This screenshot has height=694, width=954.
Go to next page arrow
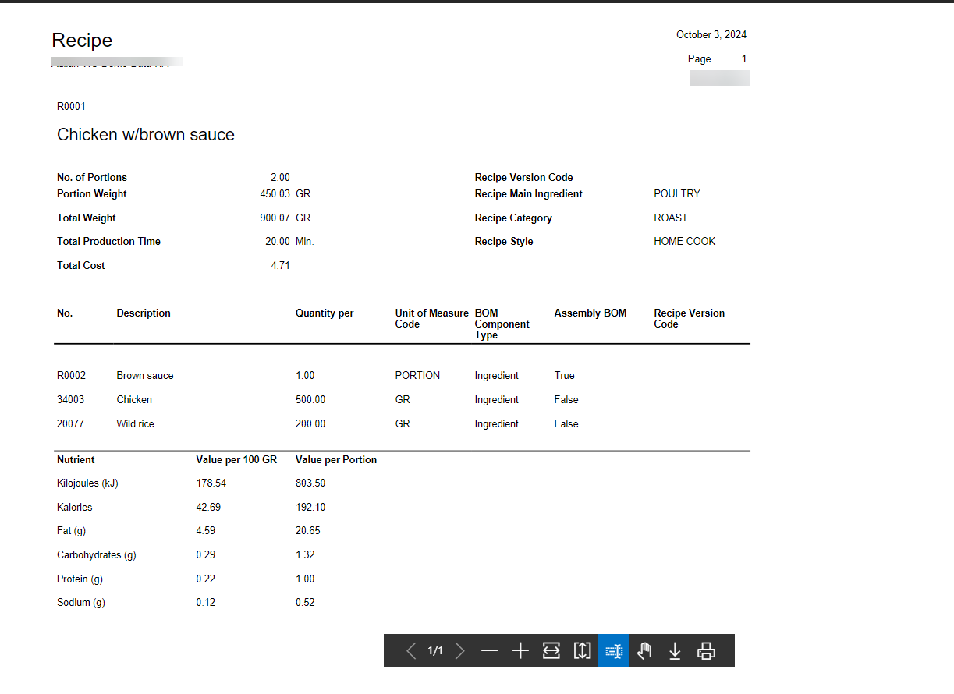coord(460,650)
